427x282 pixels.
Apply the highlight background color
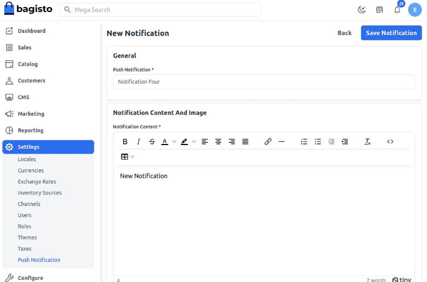(185, 142)
